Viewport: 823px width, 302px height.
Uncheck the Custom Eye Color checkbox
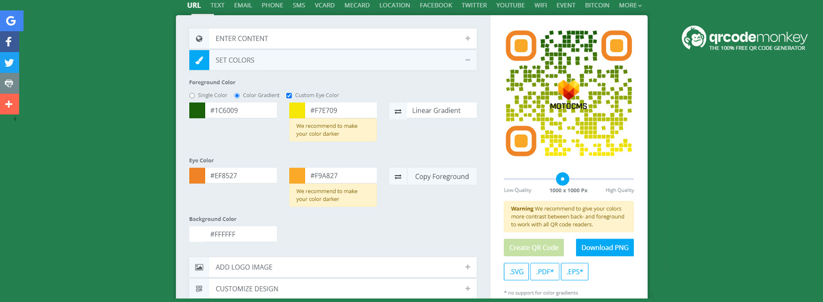coord(289,96)
